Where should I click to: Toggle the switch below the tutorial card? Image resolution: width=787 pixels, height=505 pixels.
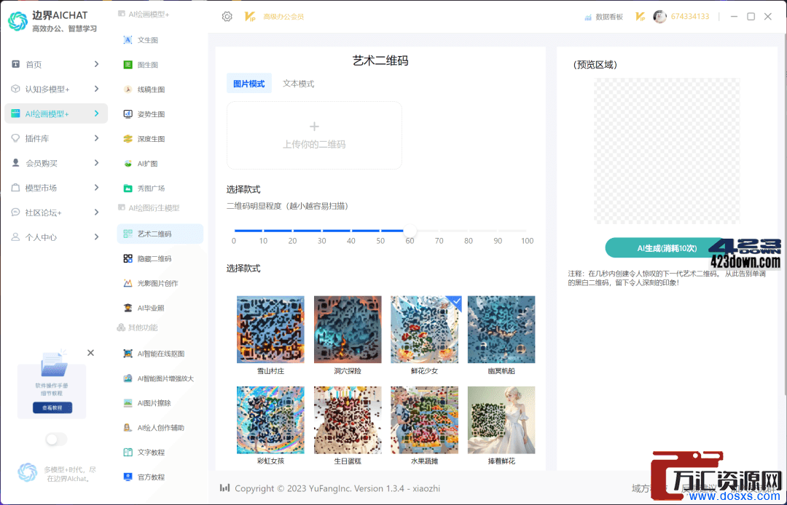(56, 440)
